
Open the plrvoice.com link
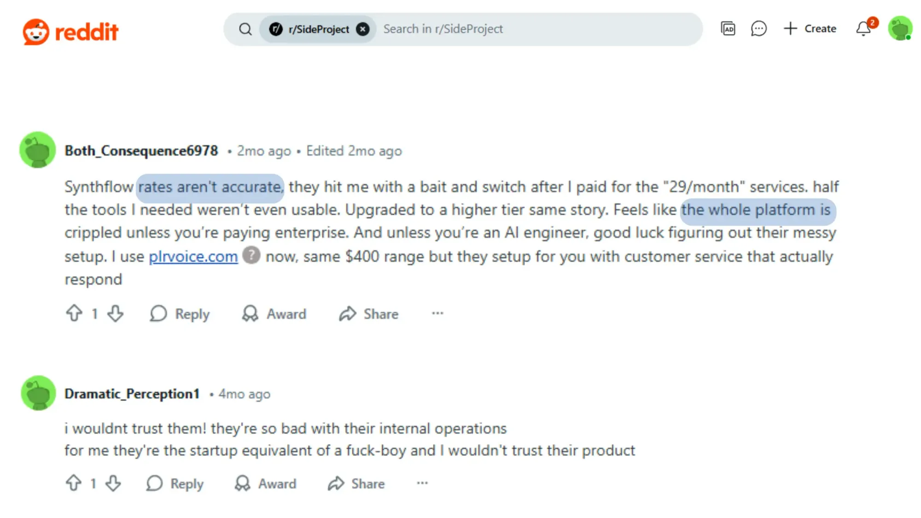[192, 256]
